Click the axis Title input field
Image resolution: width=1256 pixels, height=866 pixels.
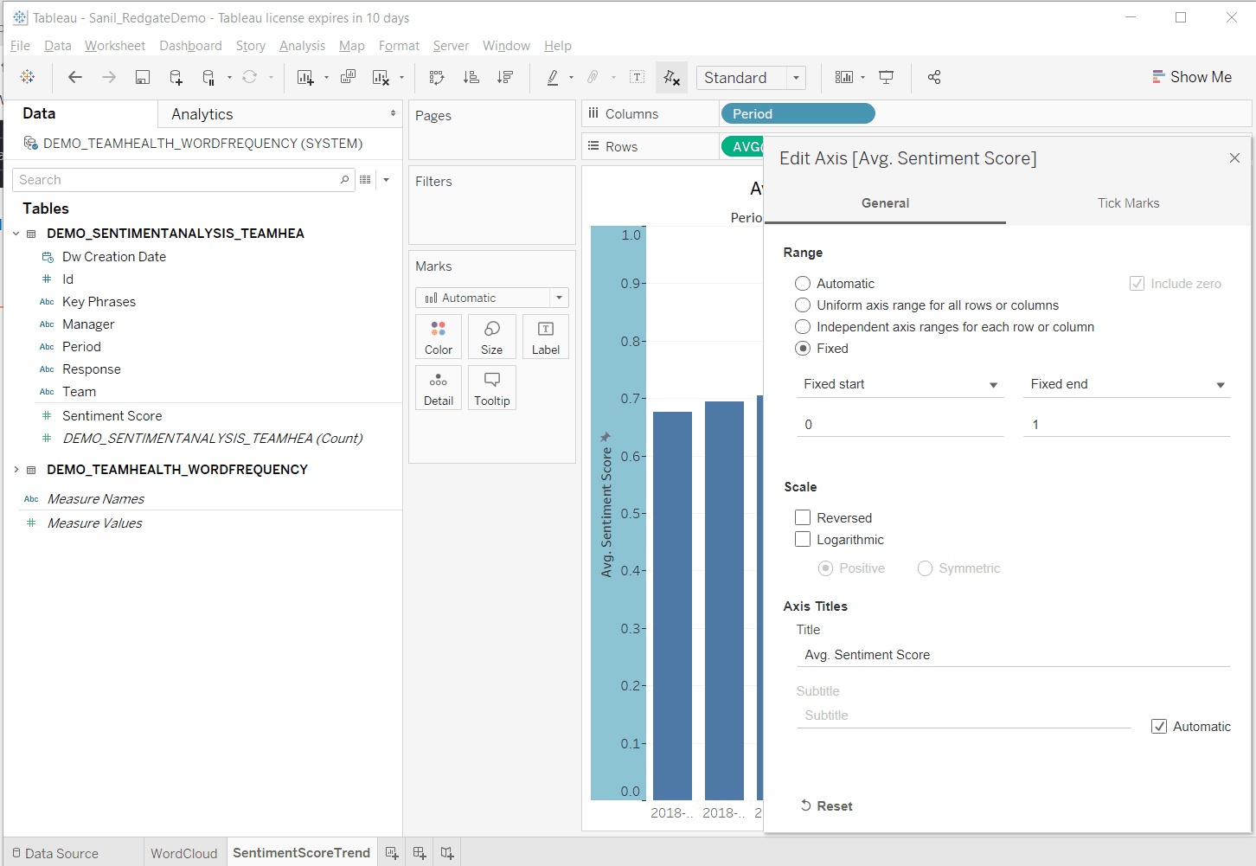(1012, 655)
